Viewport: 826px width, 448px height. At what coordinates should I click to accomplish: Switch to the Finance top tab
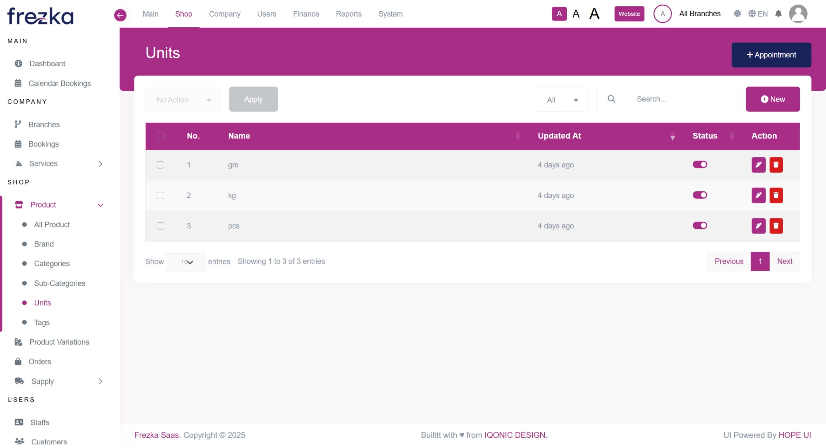coord(306,14)
